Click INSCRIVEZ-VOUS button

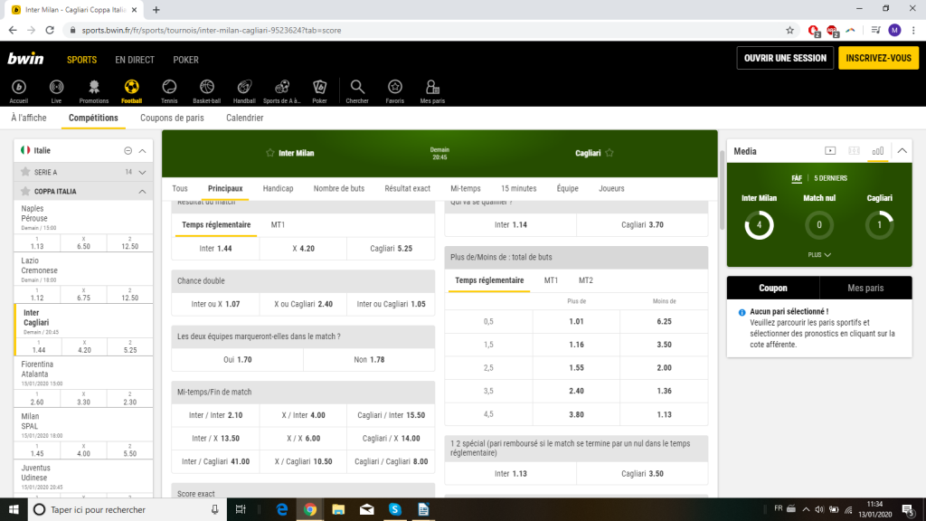point(878,58)
